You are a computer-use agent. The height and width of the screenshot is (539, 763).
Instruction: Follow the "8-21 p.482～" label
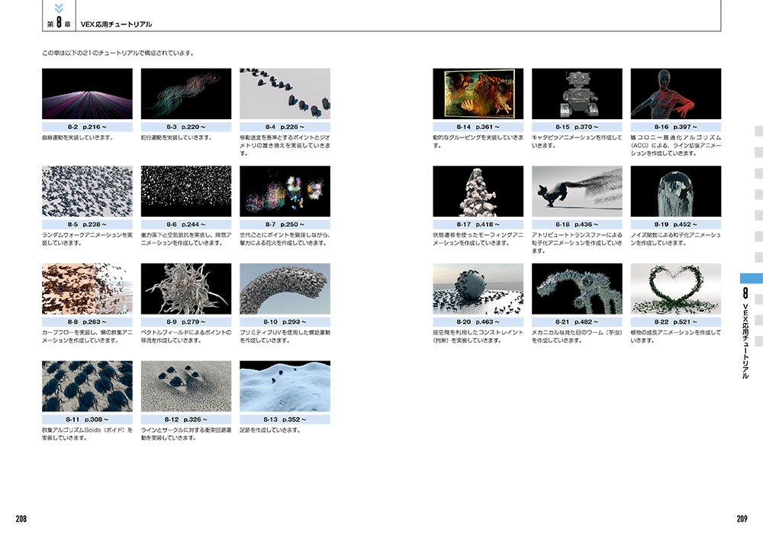coord(577,321)
